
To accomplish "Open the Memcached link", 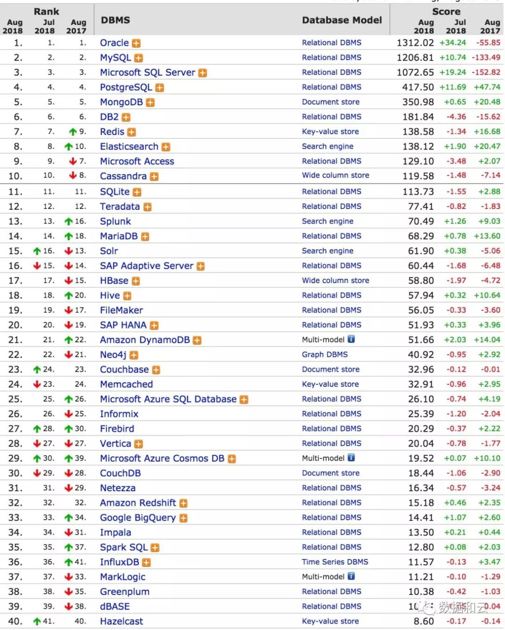I will click(x=126, y=384).
